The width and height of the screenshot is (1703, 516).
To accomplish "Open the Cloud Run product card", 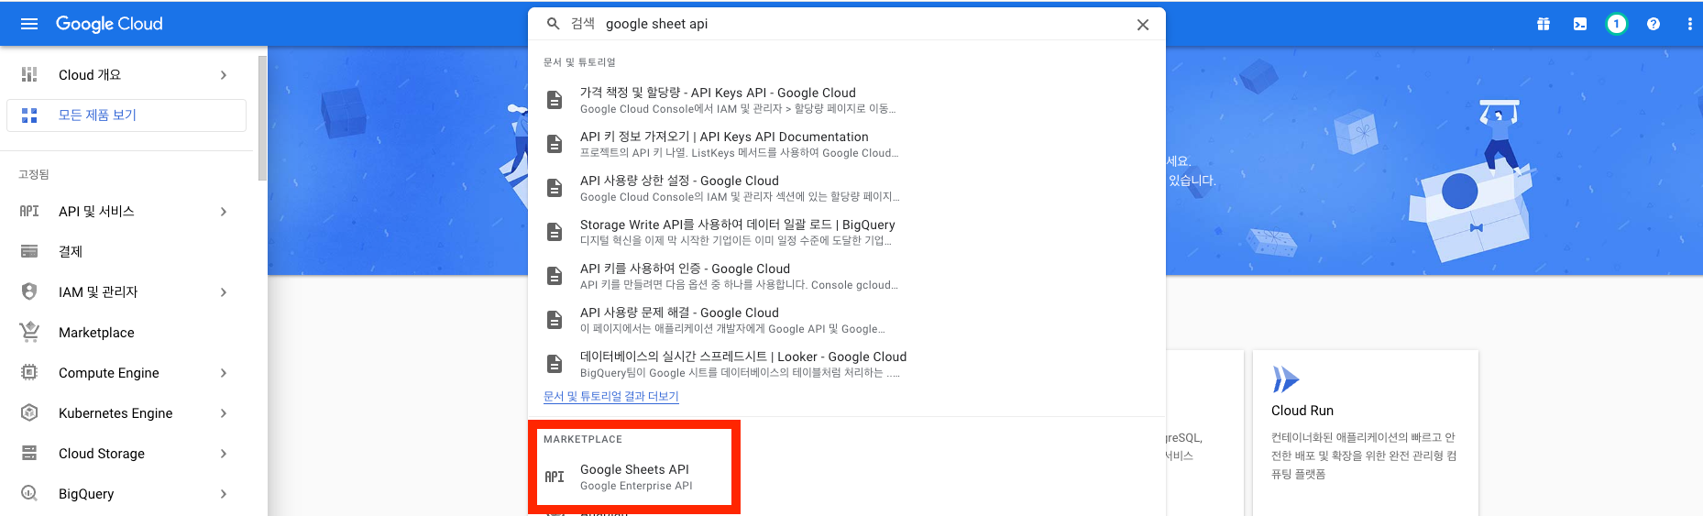I will pyautogui.click(x=1366, y=433).
